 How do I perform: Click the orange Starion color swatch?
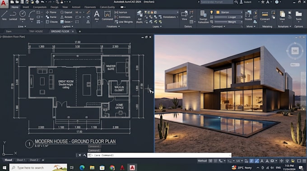[218, 12]
